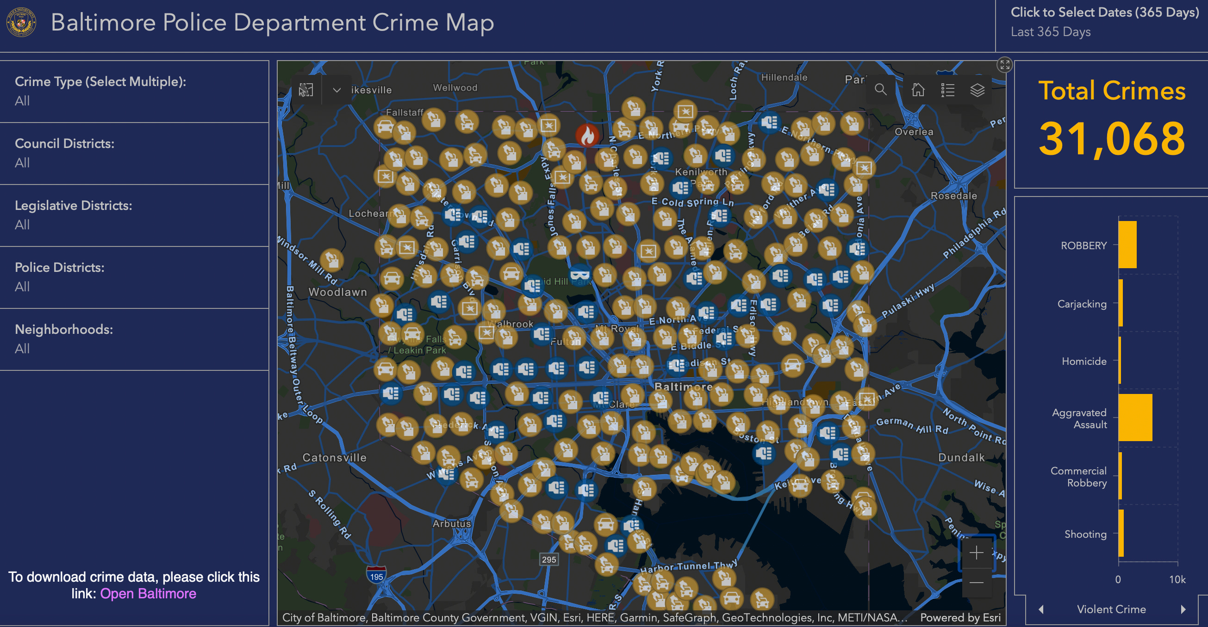Zoom out on the map
The image size is (1208, 627).
976,583
